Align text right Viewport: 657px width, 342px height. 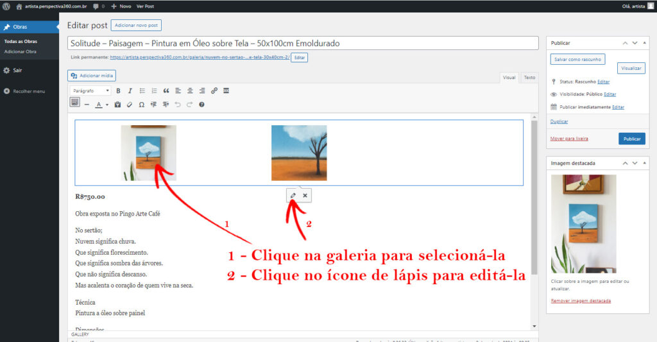pyautogui.click(x=202, y=90)
